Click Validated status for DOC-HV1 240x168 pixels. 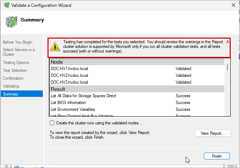pyautogui.click(x=183, y=69)
